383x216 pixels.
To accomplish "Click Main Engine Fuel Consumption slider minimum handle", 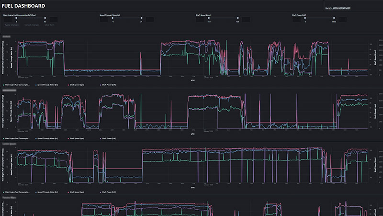I will point(16,18).
